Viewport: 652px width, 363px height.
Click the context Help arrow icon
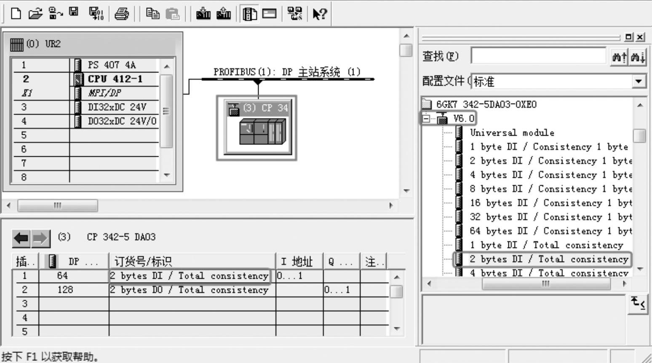click(x=320, y=14)
